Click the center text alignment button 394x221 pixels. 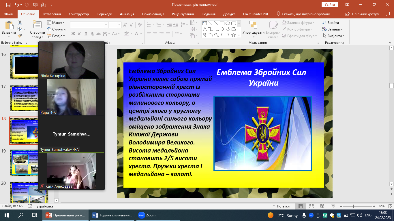(155, 34)
